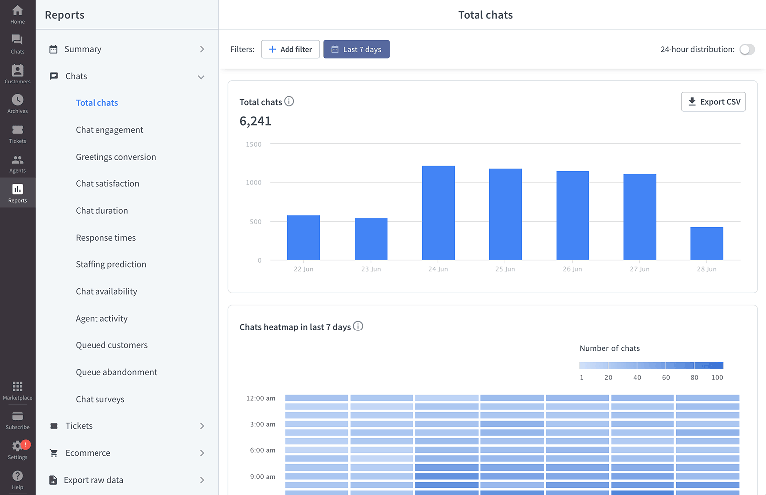
Task: Open the Greetings conversion report
Action: (116, 157)
